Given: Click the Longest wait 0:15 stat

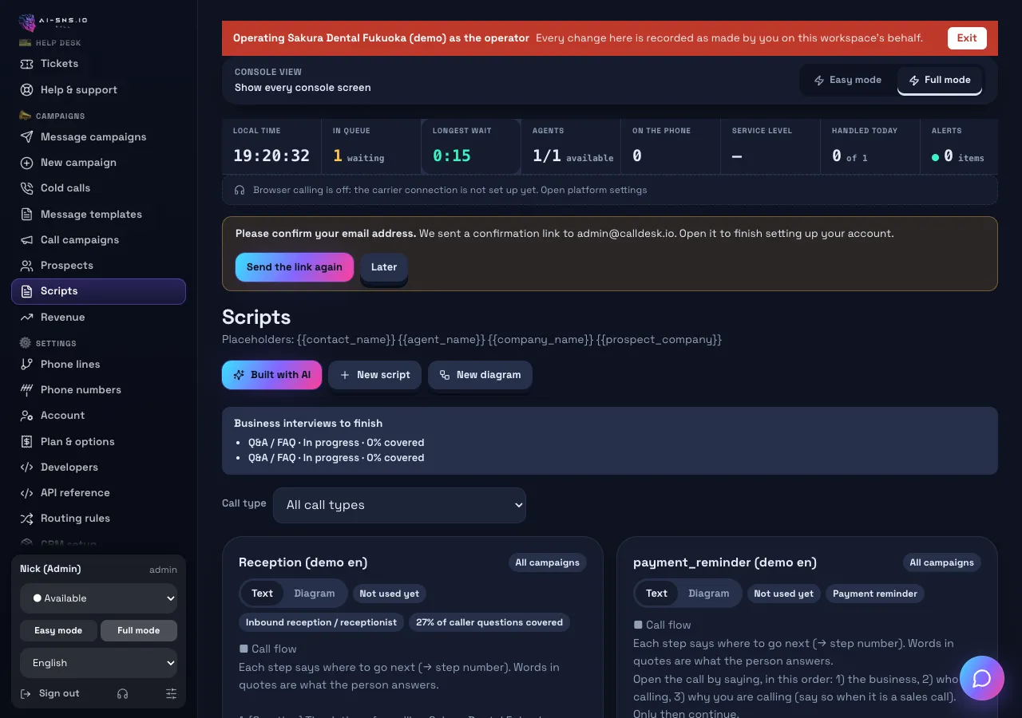Looking at the screenshot, I should 471,147.
